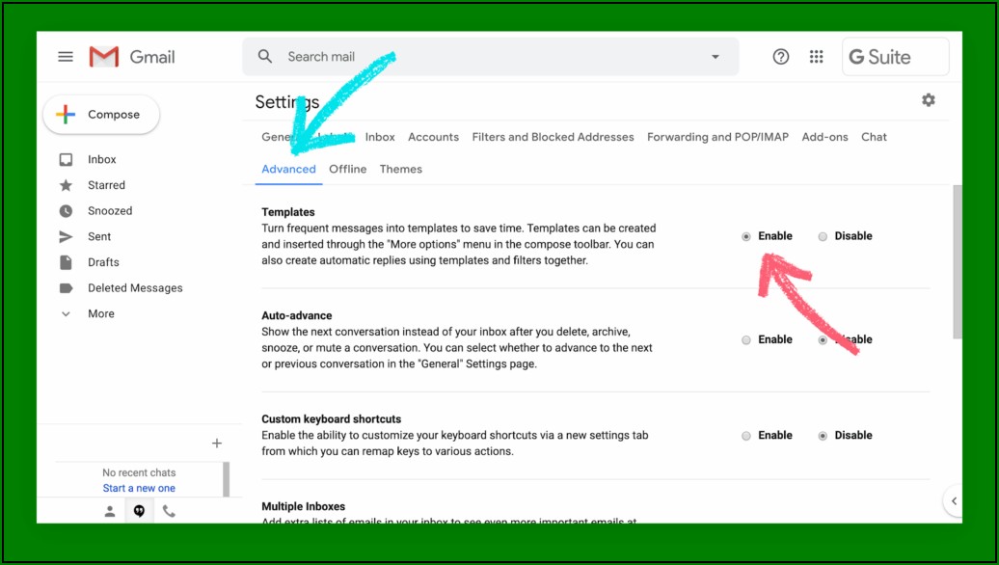Enable Templates

746,236
